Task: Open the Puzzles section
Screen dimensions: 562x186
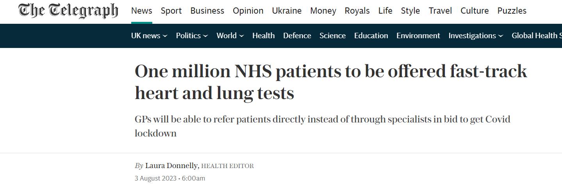Action: click(x=512, y=11)
